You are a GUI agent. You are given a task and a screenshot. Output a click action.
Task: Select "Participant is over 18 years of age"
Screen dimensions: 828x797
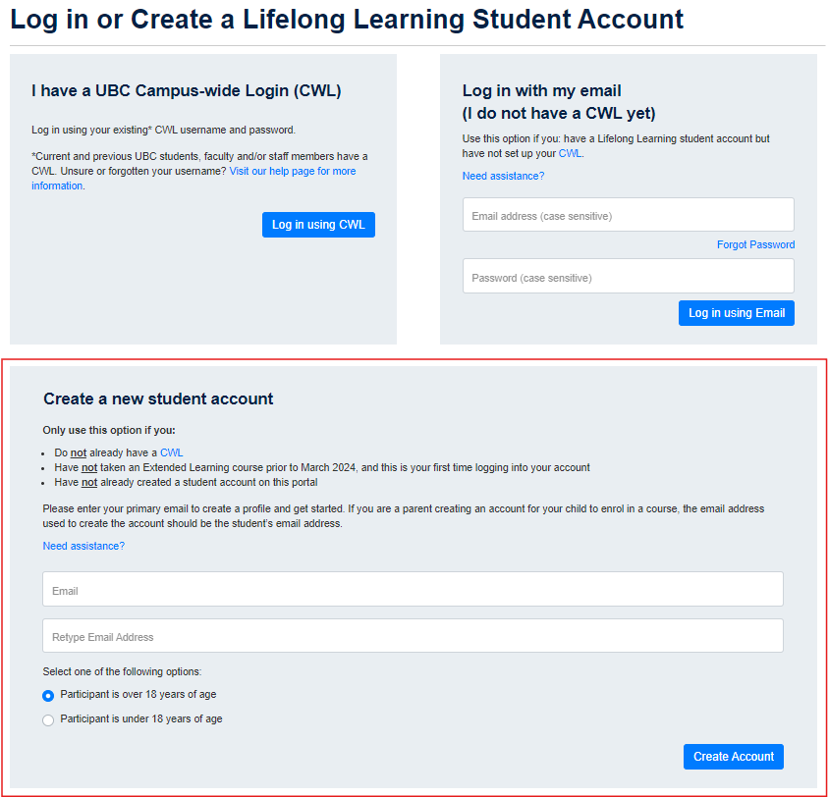tap(48, 695)
